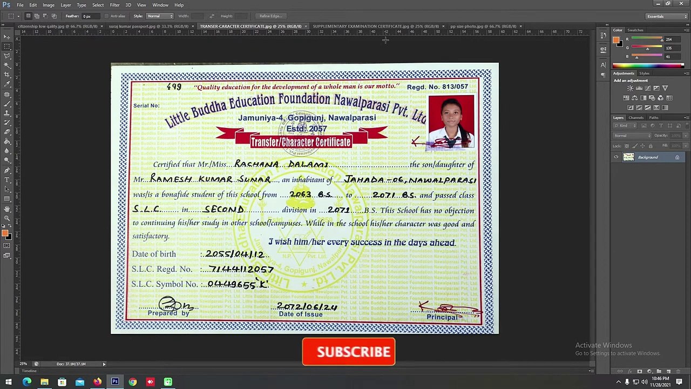Select the Hand tool
The height and width of the screenshot is (389, 691).
[7, 209]
